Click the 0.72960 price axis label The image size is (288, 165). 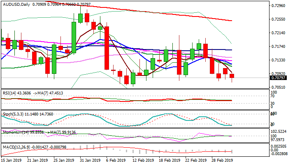point(278,6)
